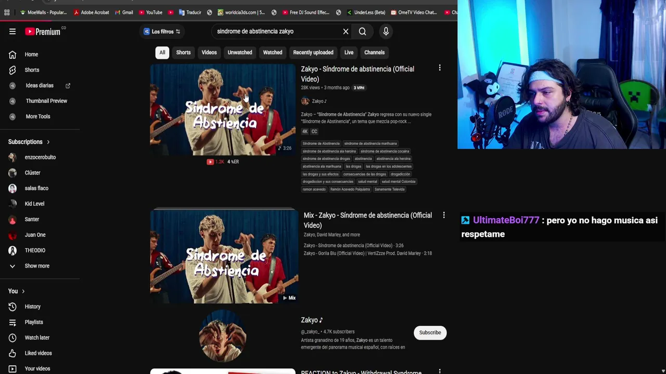Open the YouTube hamburger guide menu

coord(12,32)
